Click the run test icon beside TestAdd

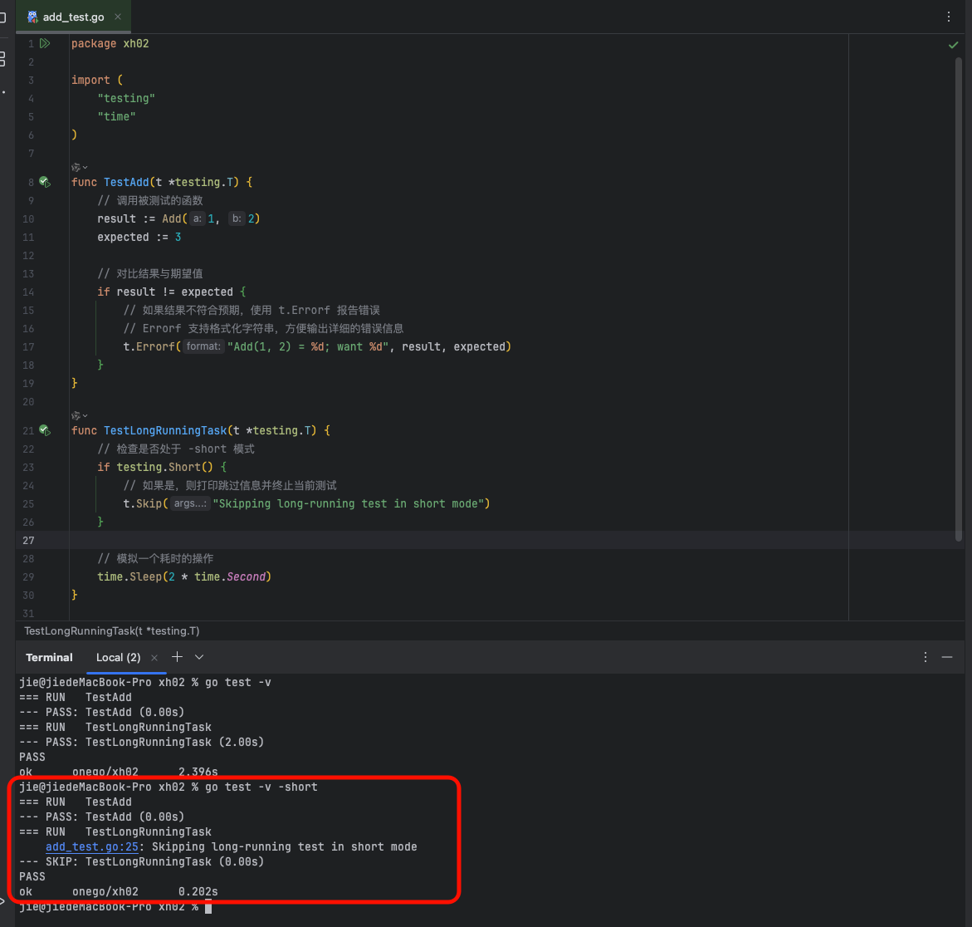click(45, 182)
